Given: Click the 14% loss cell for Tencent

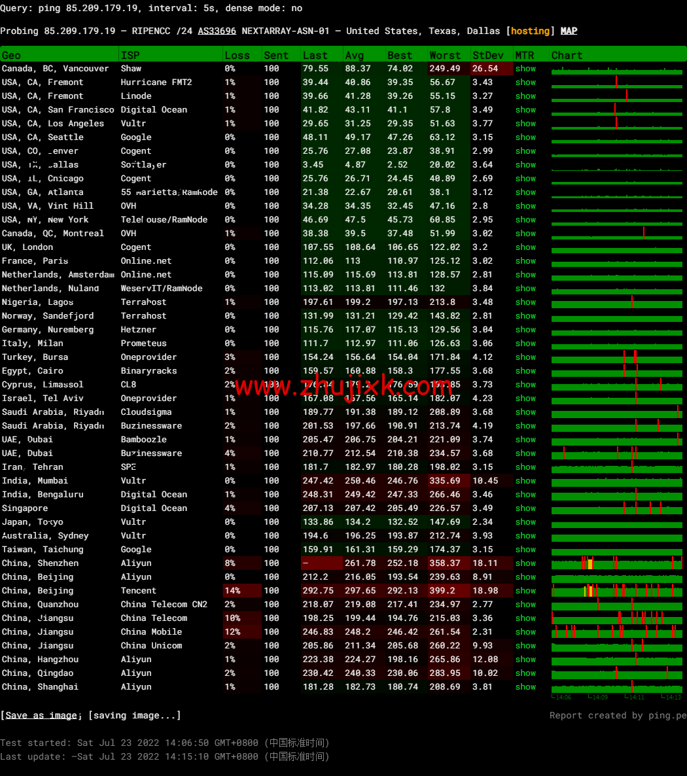Looking at the screenshot, I should [232, 591].
